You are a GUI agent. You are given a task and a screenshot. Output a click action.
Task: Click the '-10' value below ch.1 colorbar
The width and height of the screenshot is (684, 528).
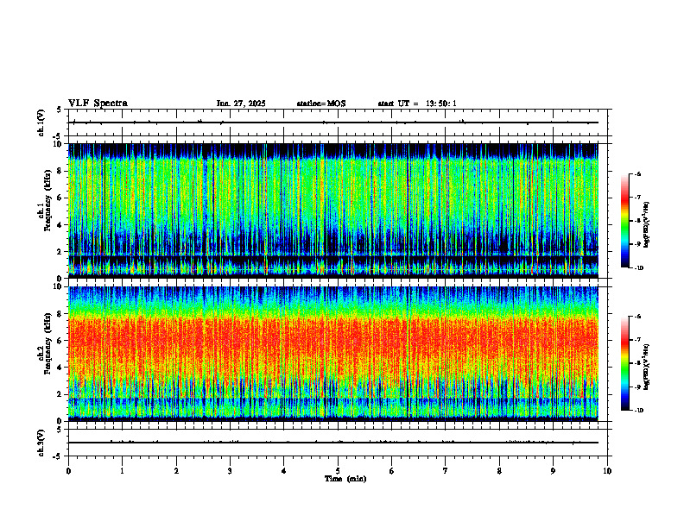click(638, 268)
